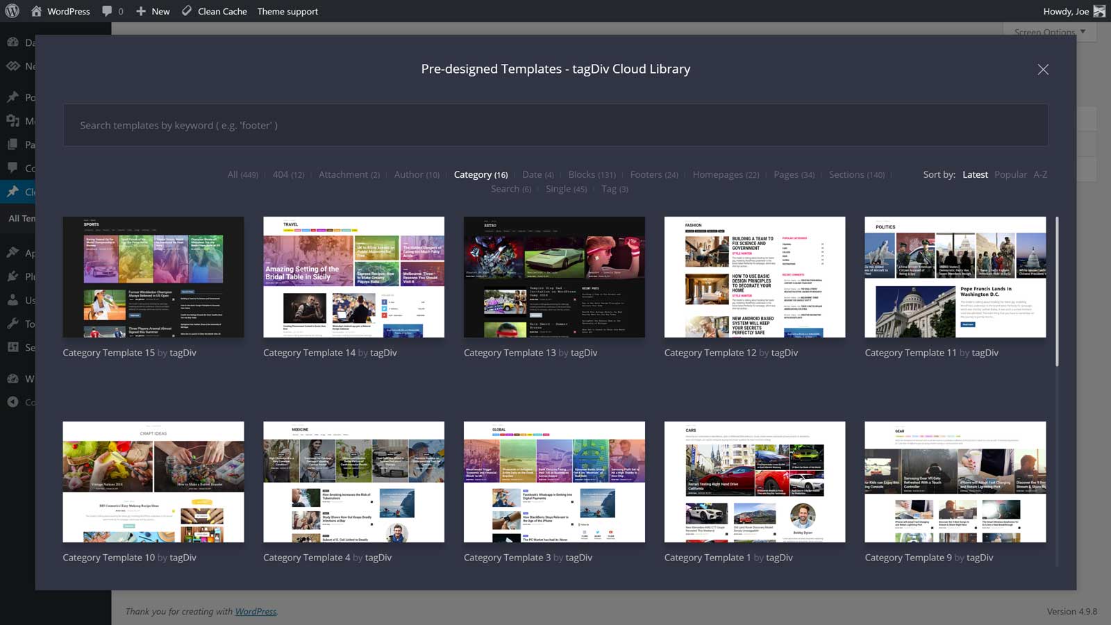The height and width of the screenshot is (625, 1111).
Task: Close the tagDiv Cloud Library dialog with the X
Action: [x=1043, y=69]
